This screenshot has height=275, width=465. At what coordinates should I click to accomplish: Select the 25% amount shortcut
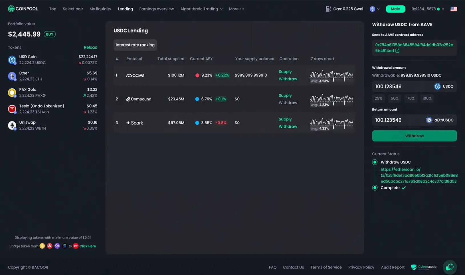click(379, 98)
